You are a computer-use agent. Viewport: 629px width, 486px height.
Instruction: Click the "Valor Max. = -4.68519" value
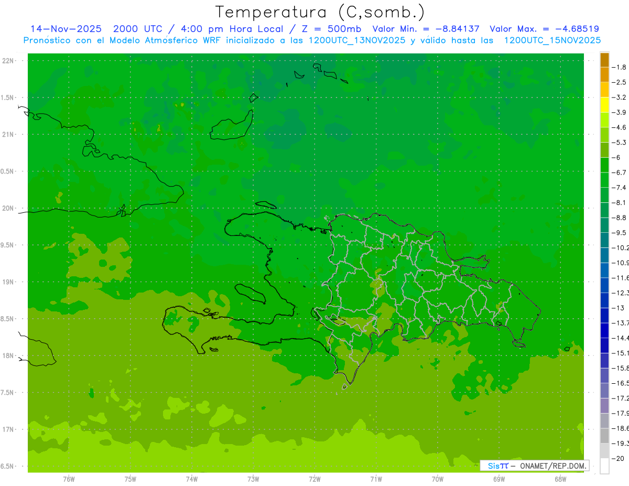[x=544, y=29]
